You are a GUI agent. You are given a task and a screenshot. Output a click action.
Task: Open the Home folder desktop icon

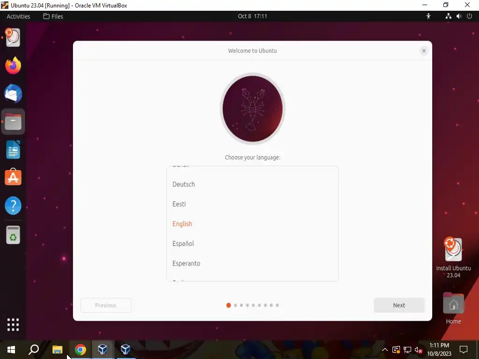coord(453,309)
